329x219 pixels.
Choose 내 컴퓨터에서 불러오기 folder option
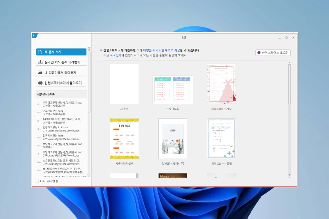pyautogui.click(x=61, y=72)
